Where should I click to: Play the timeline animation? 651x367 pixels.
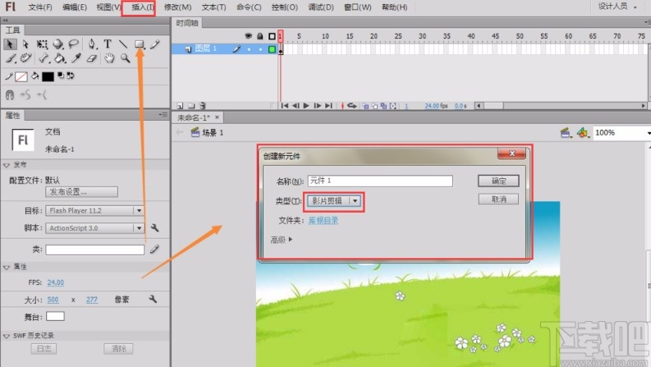click(x=306, y=106)
